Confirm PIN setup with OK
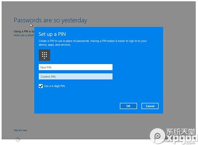The image size is (198, 145). coord(128,106)
